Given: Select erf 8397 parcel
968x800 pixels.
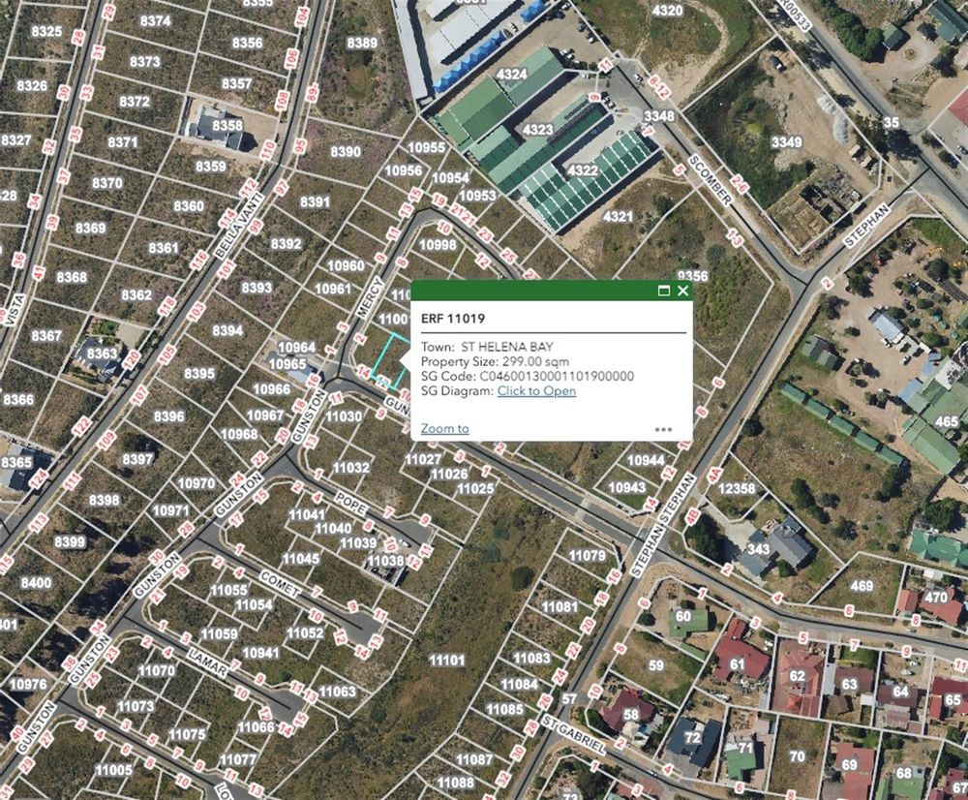Looking at the screenshot, I should (x=137, y=459).
